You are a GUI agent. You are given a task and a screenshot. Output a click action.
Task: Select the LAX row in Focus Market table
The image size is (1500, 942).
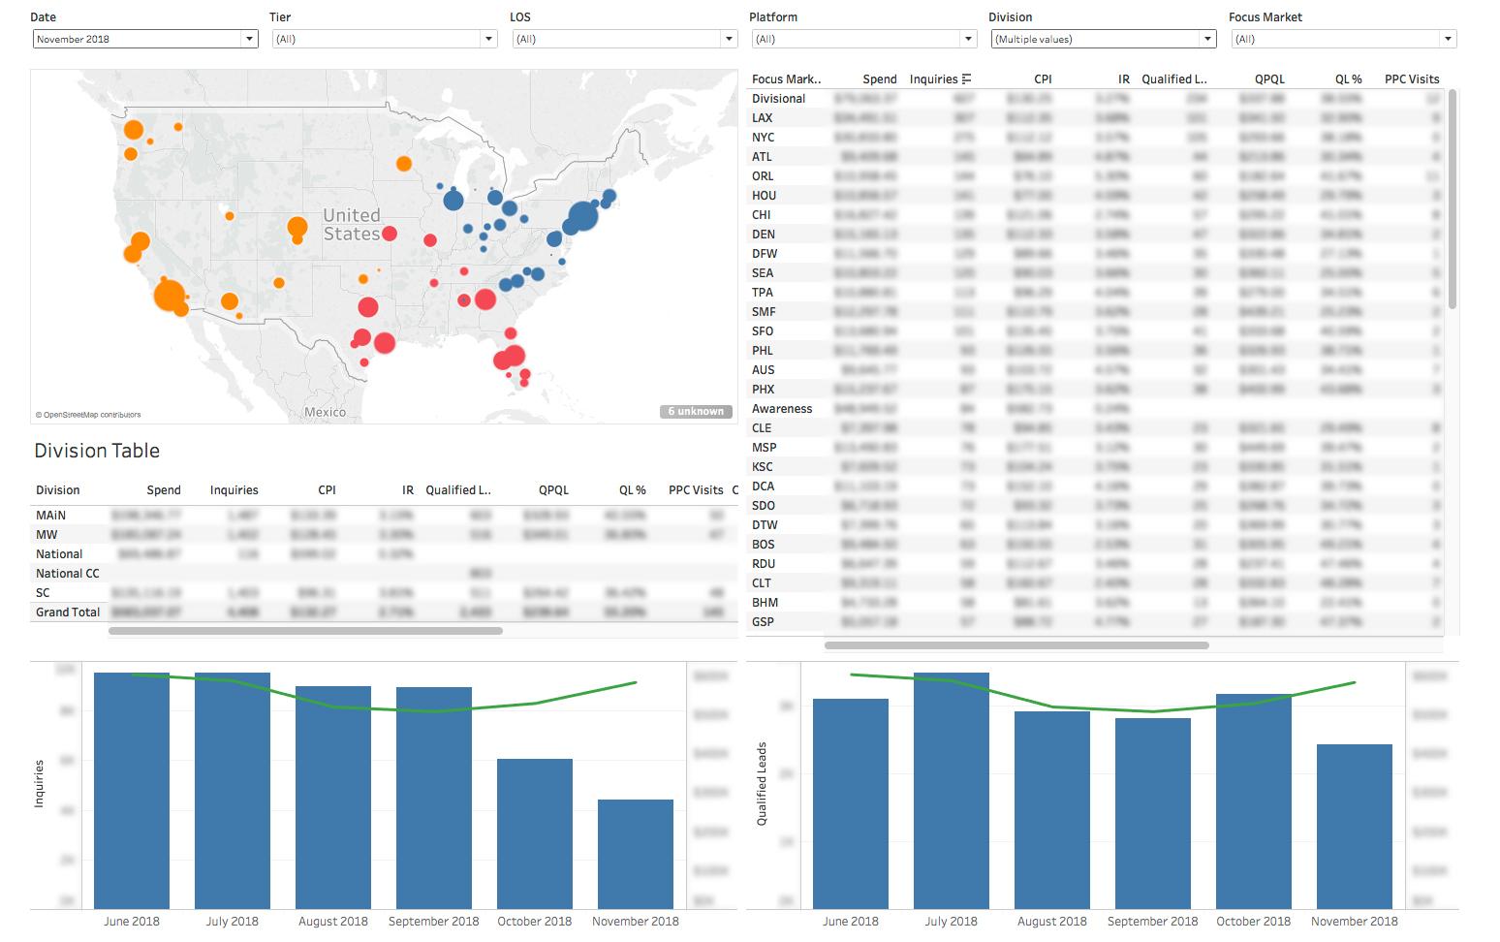tap(763, 118)
